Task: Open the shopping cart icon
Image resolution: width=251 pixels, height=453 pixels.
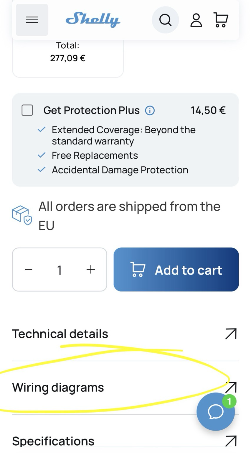Action: coord(220,20)
